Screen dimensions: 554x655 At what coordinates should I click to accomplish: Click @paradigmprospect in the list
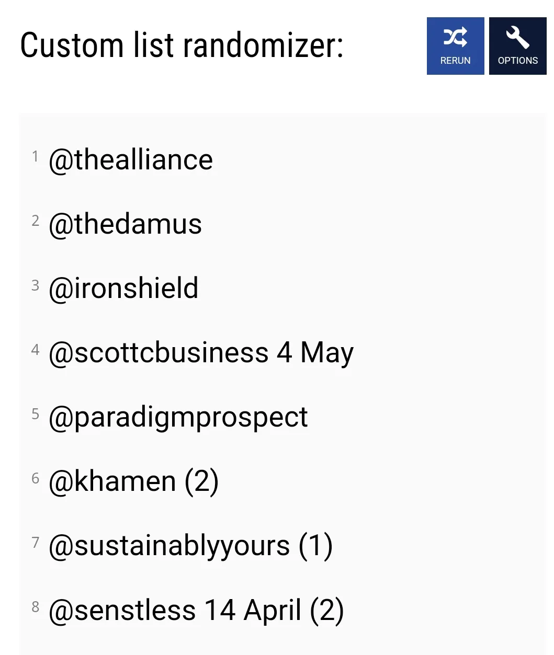(178, 417)
